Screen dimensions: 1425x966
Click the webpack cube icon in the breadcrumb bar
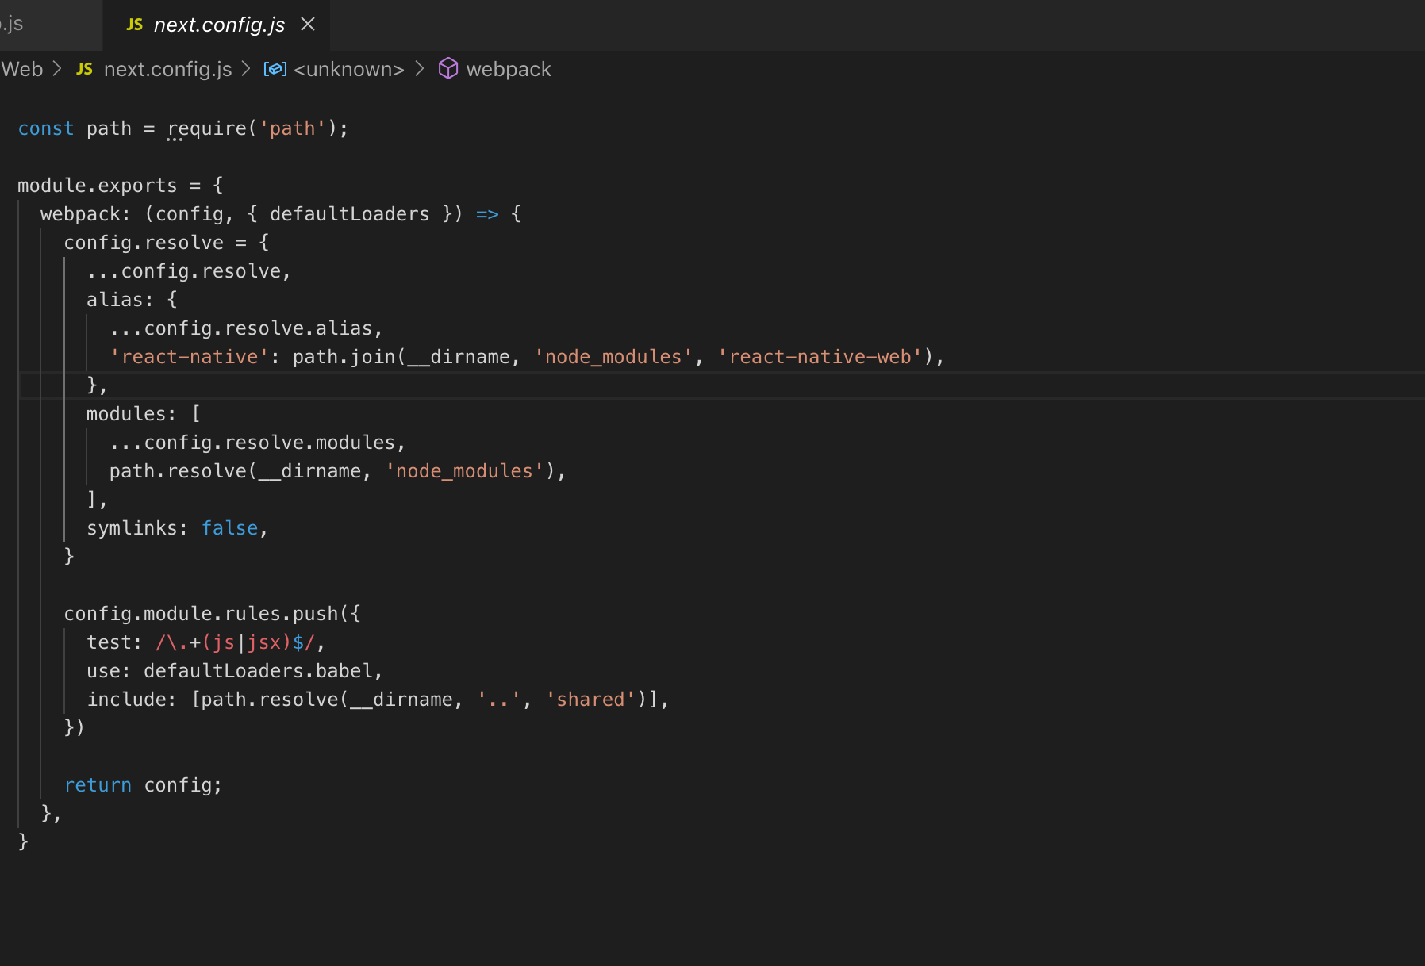448,69
